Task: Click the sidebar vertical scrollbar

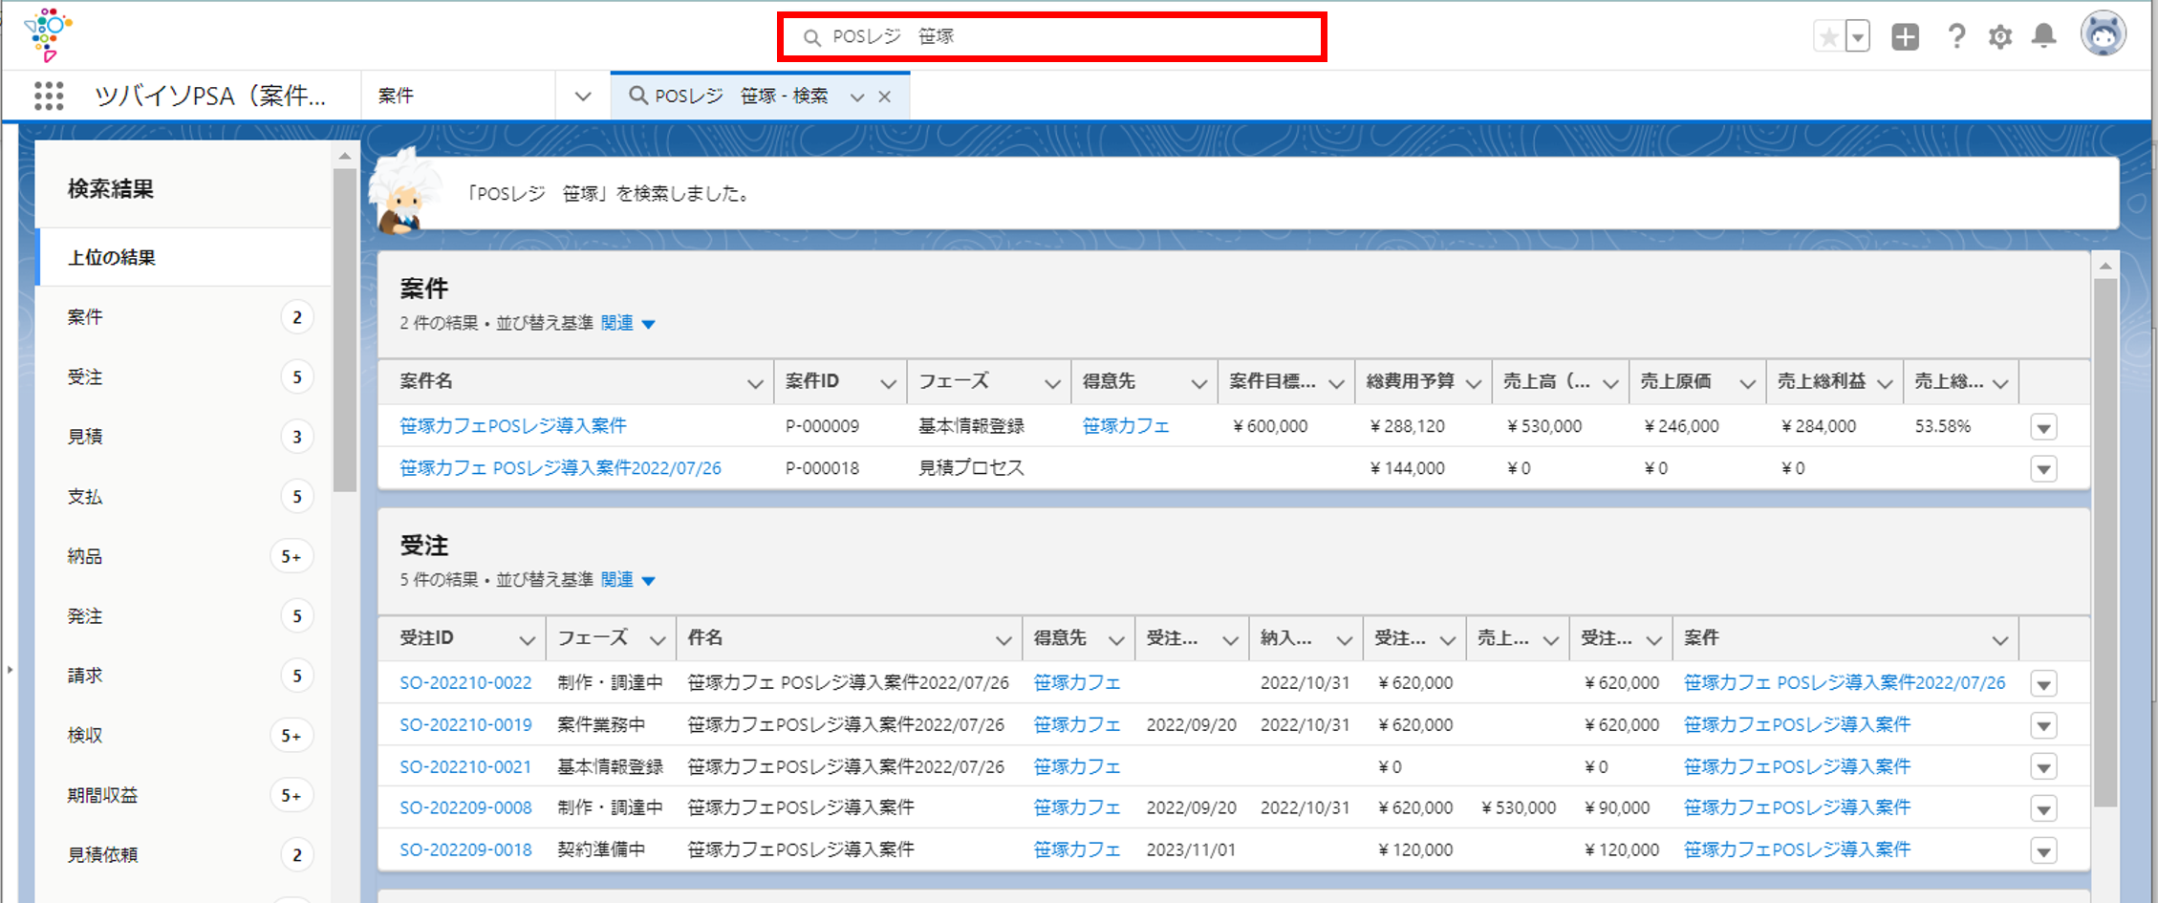Action: point(345,330)
